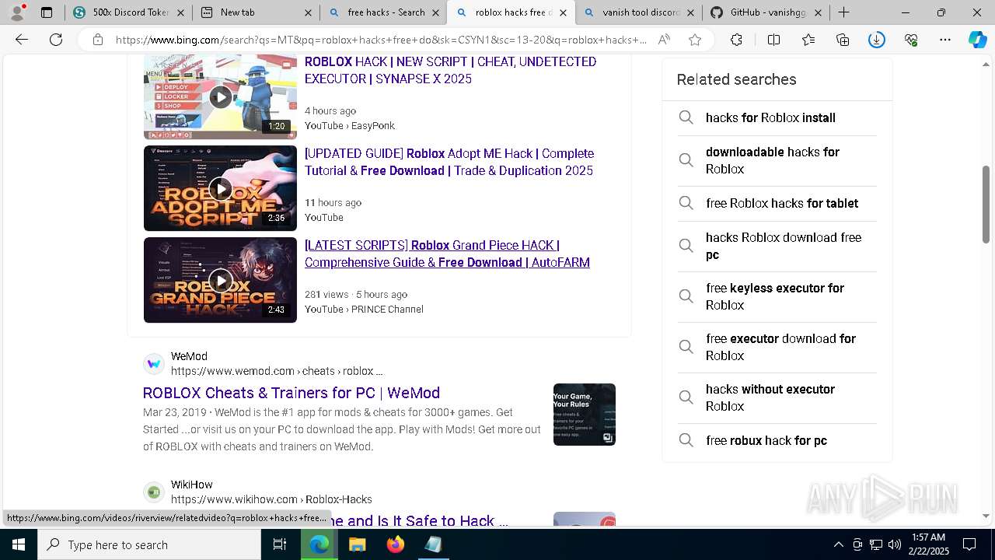995x560 pixels.
Task: Open a new tab with the plus button
Action: coord(843,12)
